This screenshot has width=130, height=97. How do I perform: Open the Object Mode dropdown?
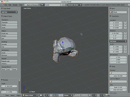click(x=30, y=95)
